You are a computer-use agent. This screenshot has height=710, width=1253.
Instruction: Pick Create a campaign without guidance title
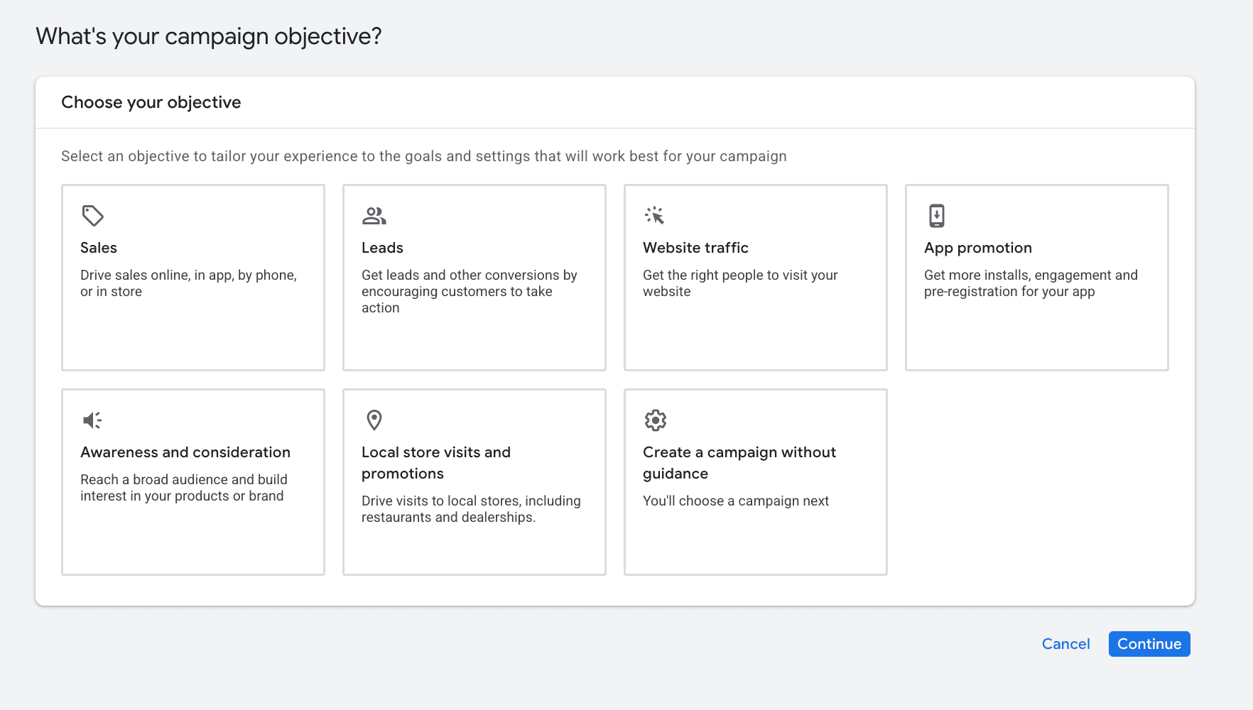(739, 462)
